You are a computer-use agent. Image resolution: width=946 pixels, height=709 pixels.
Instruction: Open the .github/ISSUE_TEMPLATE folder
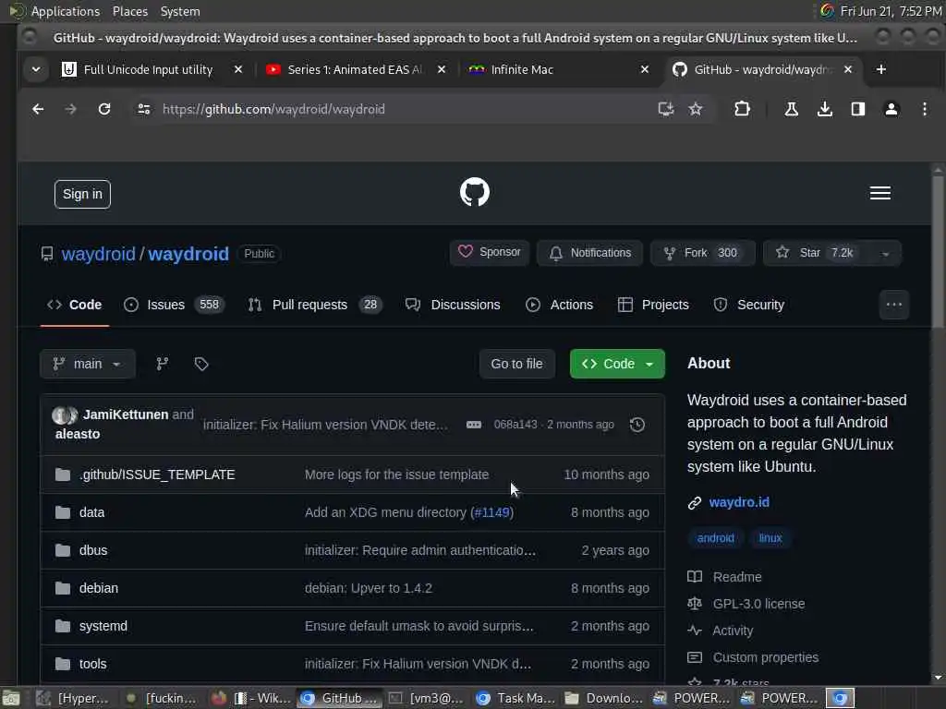(x=157, y=475)
